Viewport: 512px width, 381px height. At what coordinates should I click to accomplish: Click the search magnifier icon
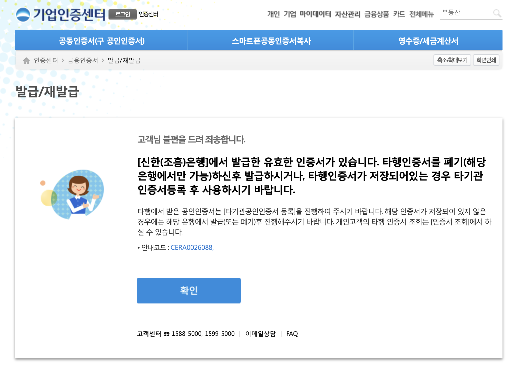(497, 13)
